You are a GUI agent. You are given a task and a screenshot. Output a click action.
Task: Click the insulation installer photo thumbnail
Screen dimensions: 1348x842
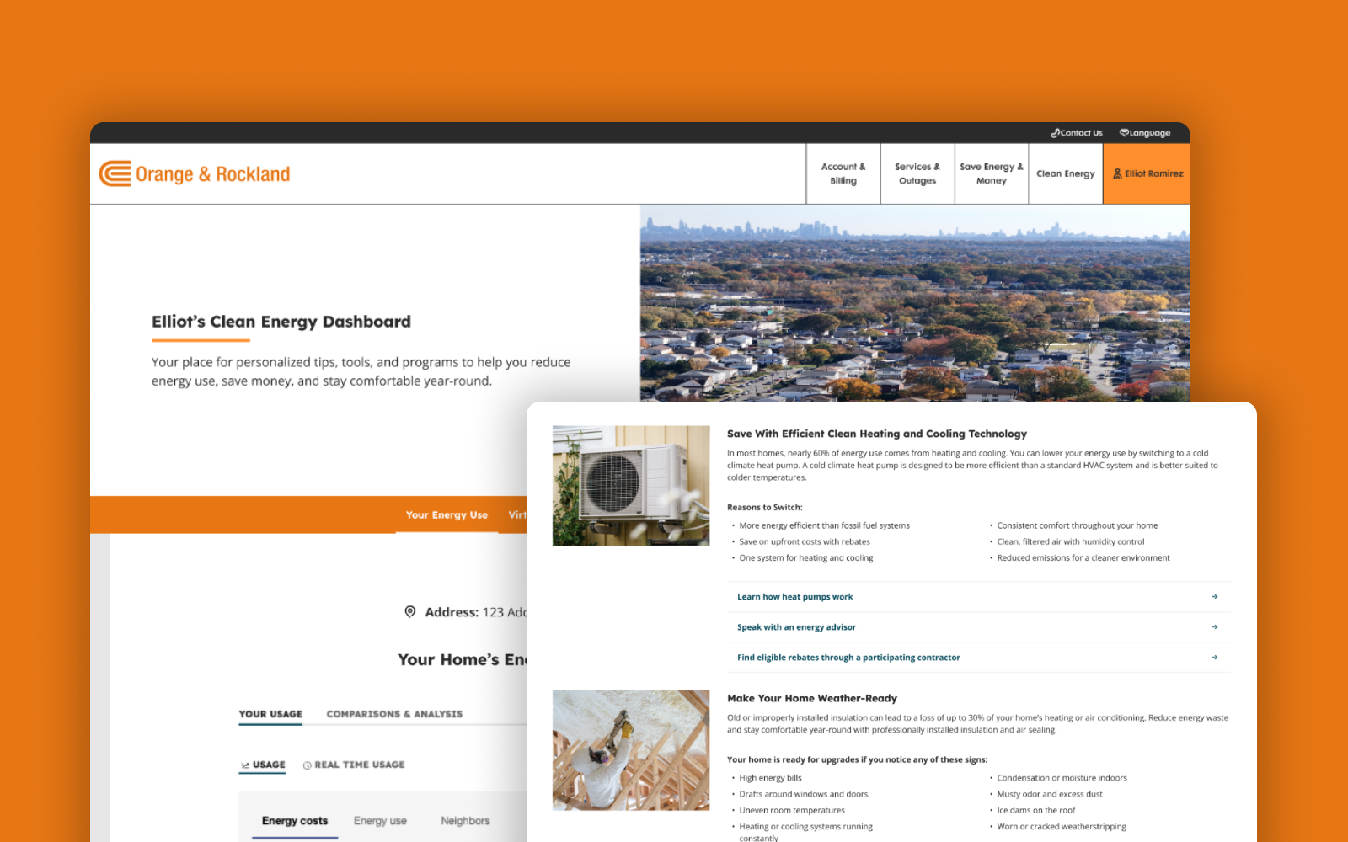coord(631,750)
